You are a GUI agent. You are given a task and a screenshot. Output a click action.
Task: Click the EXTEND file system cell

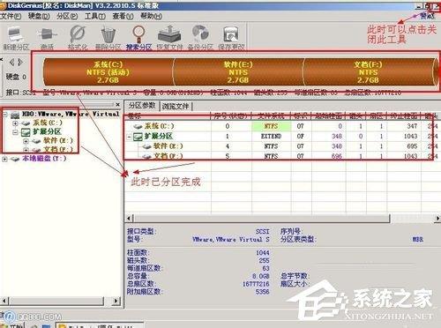click(271, 136)
